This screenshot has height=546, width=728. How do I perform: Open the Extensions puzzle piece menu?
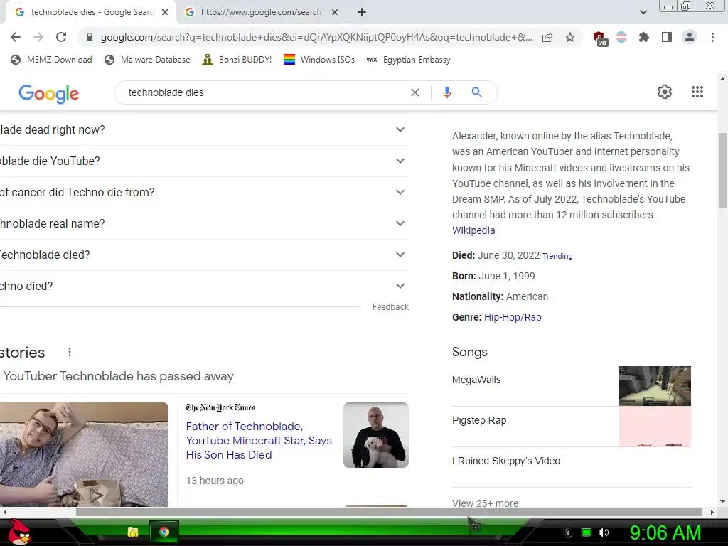(x=643, y=37)
